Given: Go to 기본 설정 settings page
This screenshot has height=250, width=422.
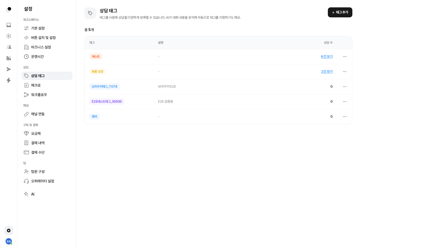Looking at the screenshot, I should pos(47,28).
